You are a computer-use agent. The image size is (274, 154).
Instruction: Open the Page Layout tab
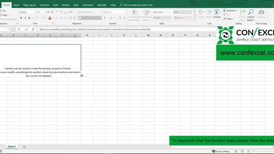(30, 5)
